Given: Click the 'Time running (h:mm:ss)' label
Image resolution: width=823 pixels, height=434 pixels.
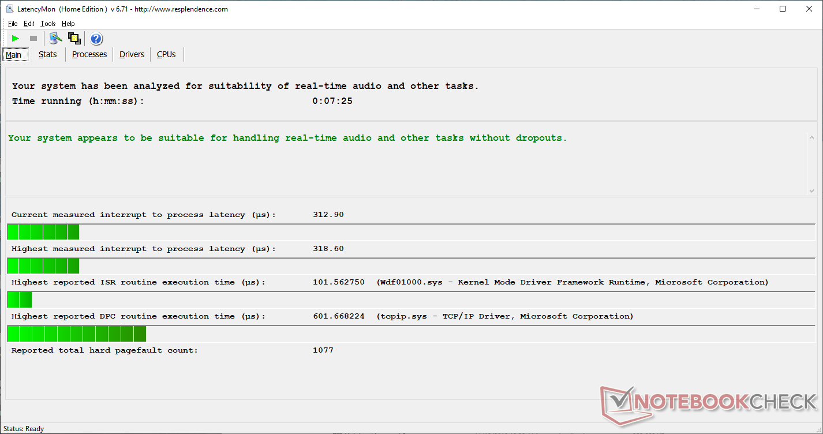Looking at the screenshot, I should [78, 101].
